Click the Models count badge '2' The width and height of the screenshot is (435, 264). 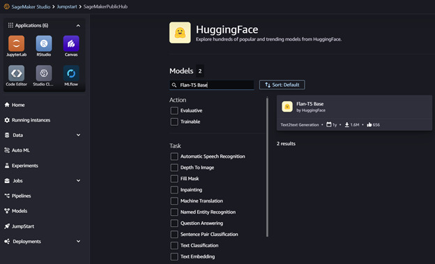[200, 71]
